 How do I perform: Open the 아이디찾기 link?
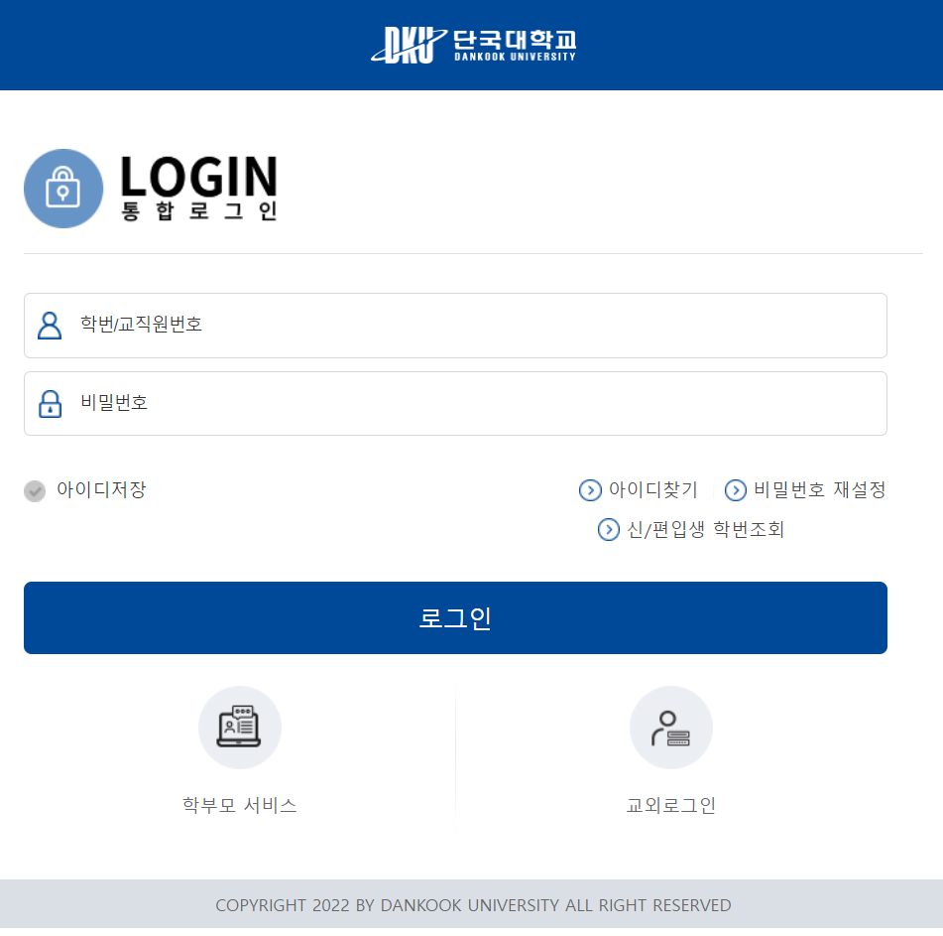(x=652, y=489)
